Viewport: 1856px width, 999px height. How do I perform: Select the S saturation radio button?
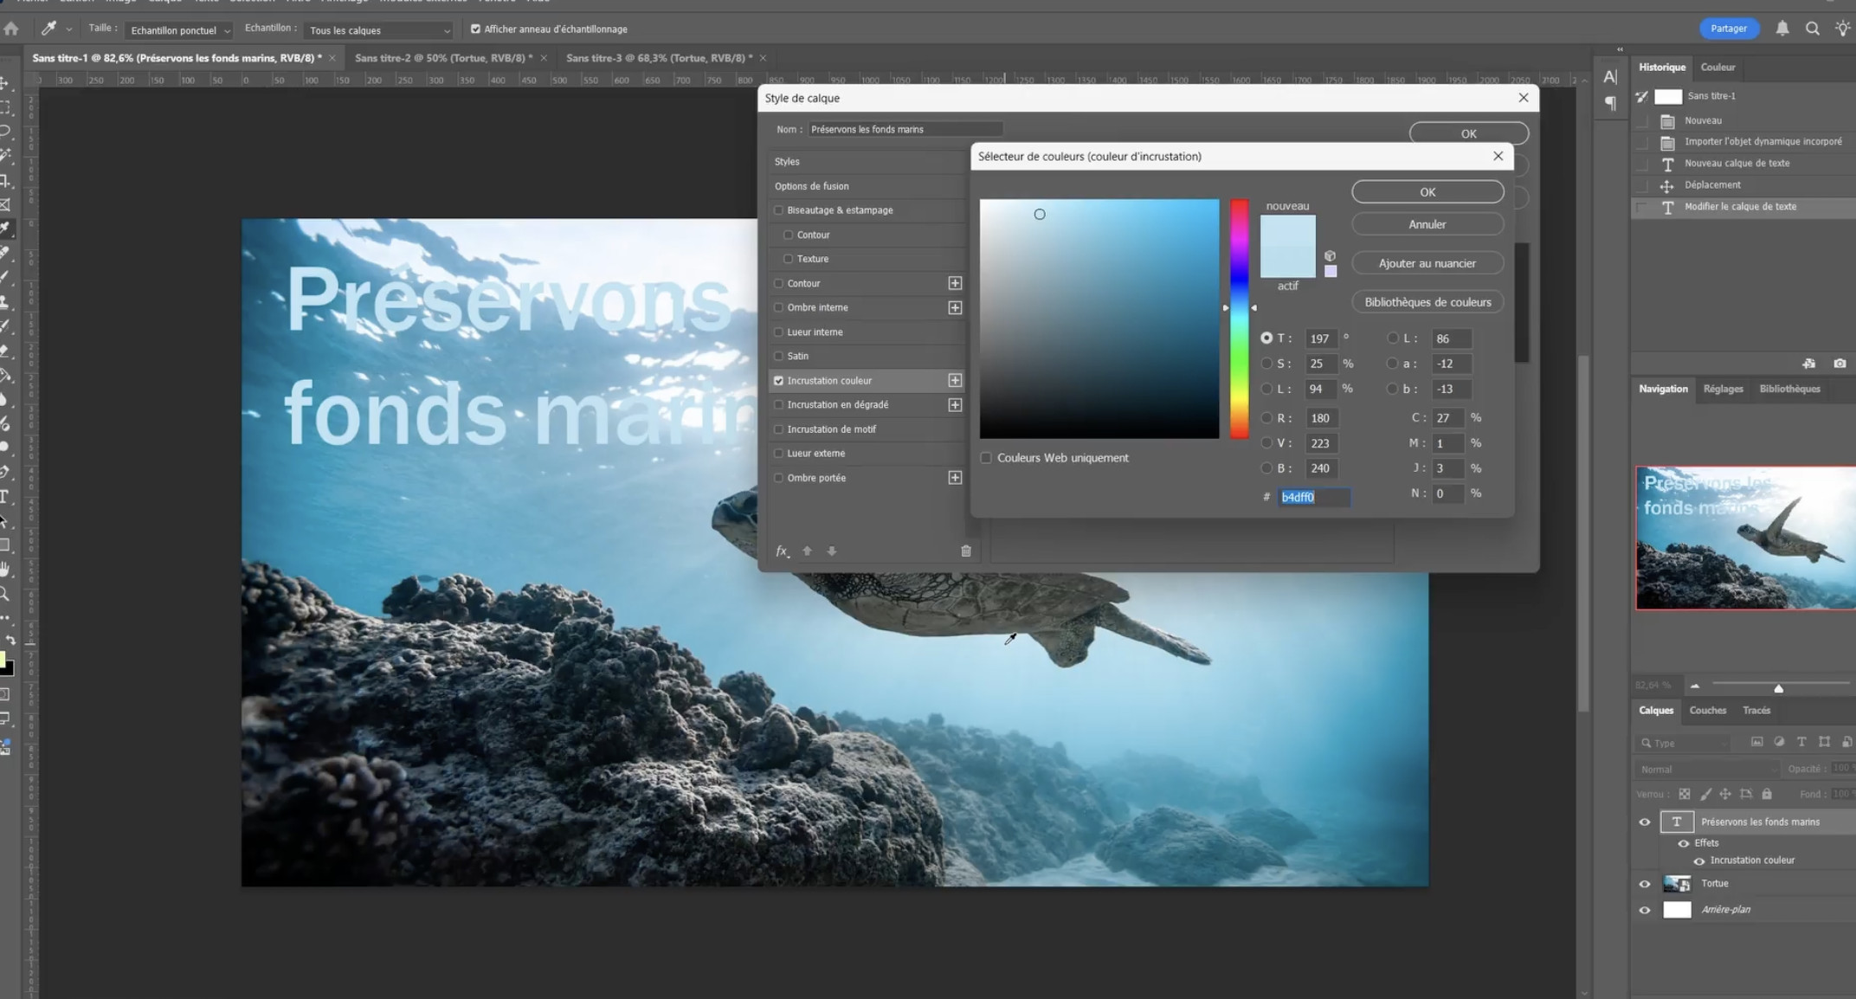pyautogui.click(x=1266, y=364)
